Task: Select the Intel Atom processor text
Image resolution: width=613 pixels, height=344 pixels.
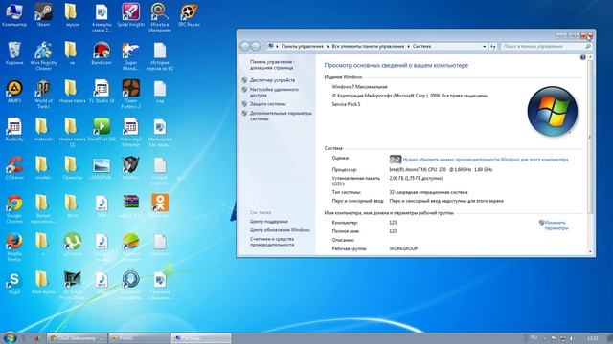Action: click(x=441, y=169)
